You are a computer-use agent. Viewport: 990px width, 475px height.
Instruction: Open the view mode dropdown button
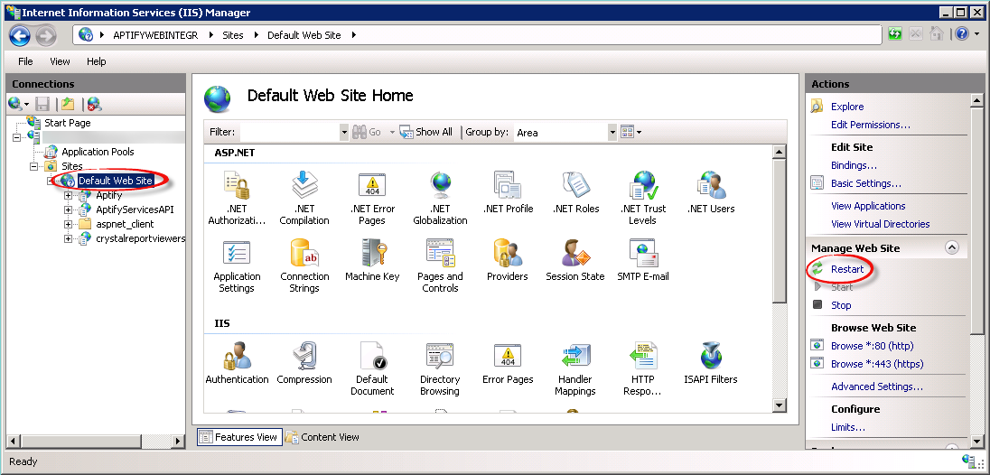631,132
